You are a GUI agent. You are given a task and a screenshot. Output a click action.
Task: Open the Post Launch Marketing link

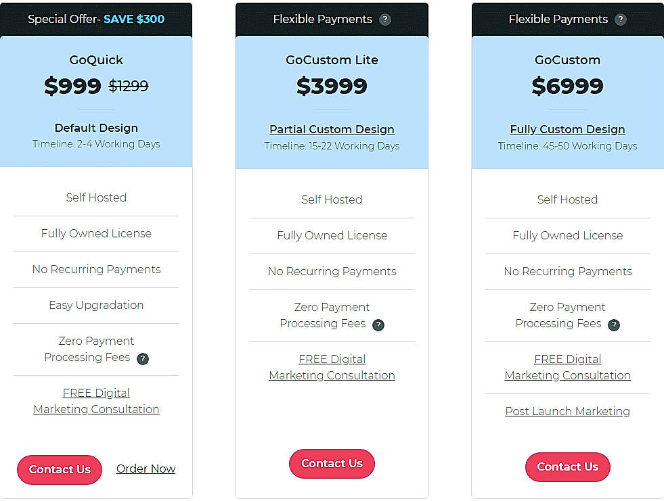point(567,411)
